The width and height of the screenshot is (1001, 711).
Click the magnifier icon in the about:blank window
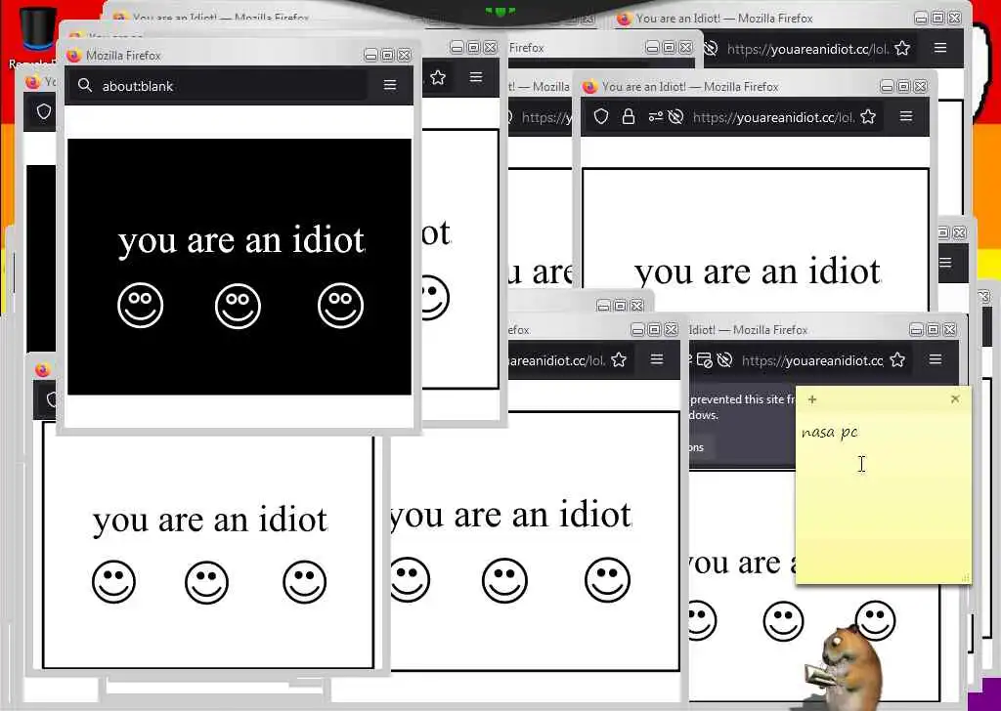pyautogui.click(x=85, y=85)
